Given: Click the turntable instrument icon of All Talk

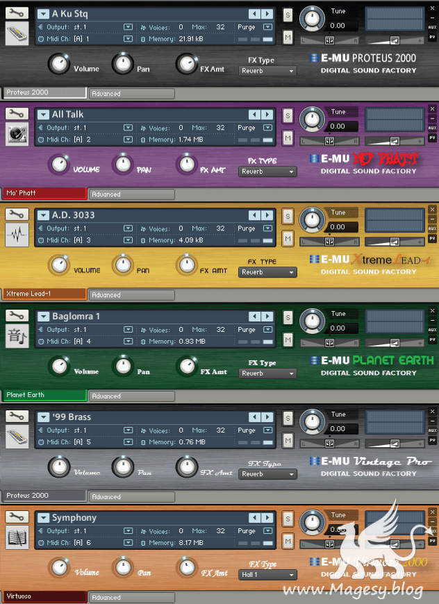Looking at the screenshot, I should click(17, 134).
